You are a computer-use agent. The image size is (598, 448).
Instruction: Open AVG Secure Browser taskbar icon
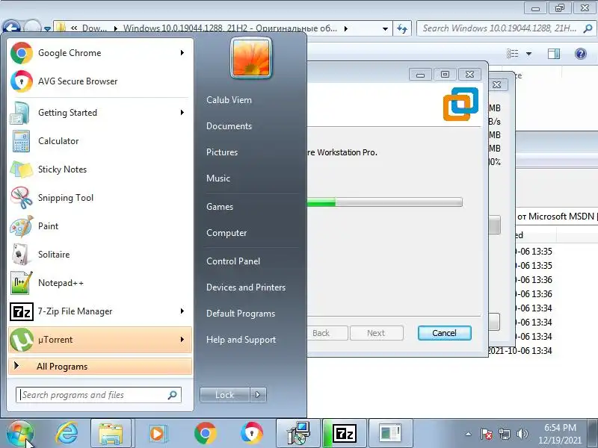(x=252, y=434)
